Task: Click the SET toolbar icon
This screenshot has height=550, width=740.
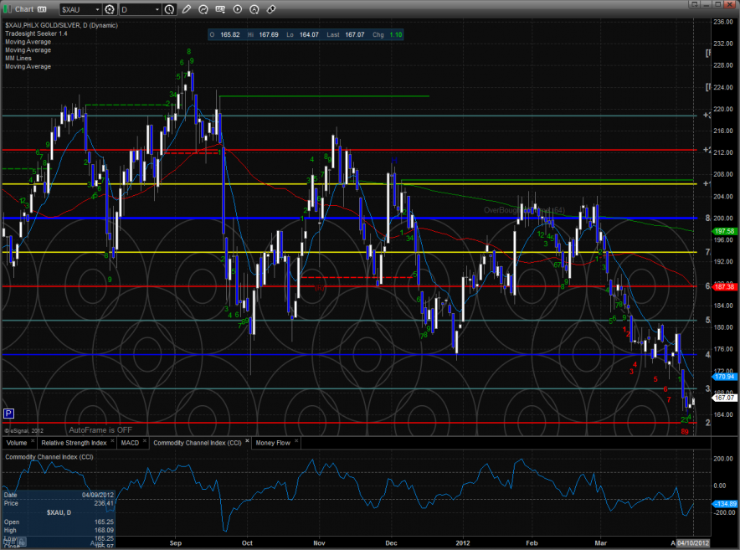Action: (x=220, y=10)
